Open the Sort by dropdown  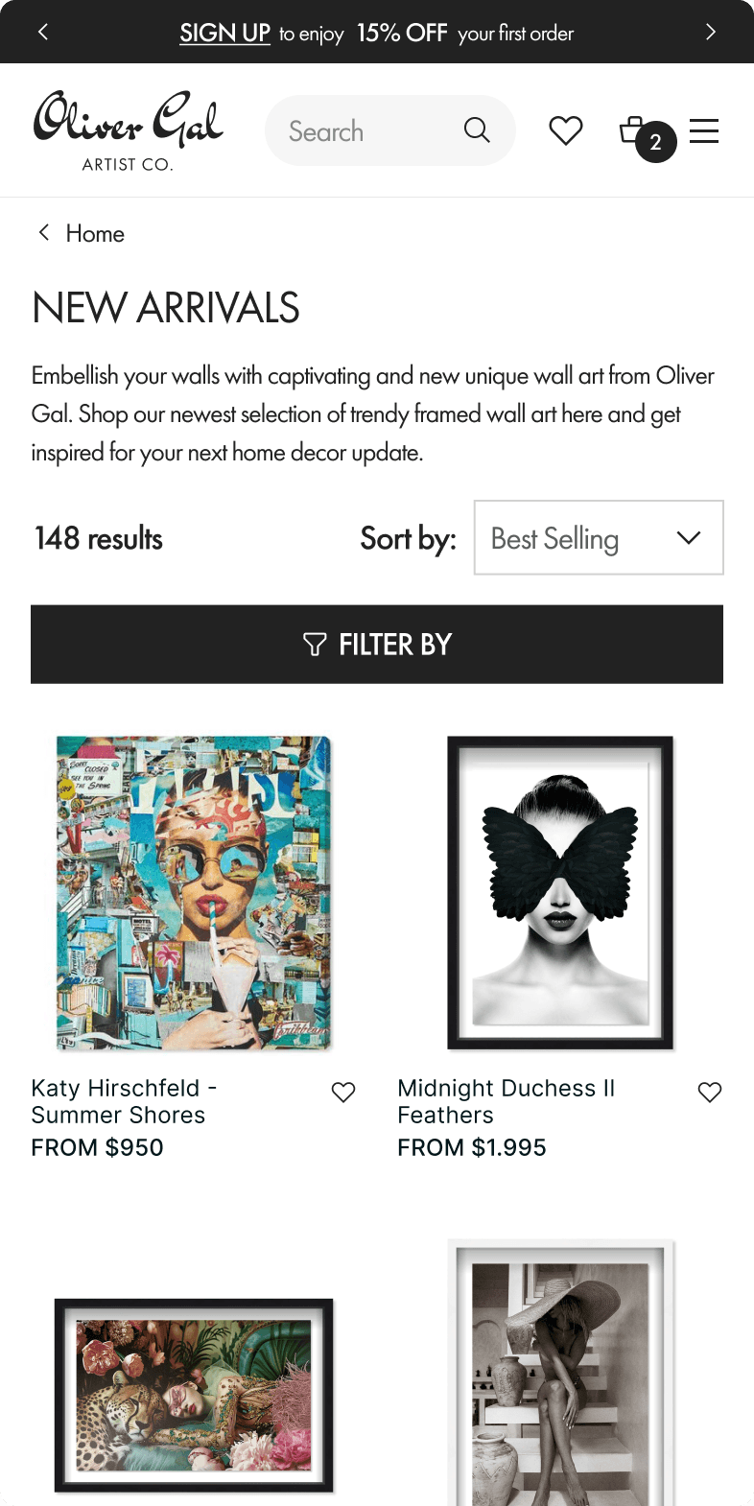coord(598,537)
